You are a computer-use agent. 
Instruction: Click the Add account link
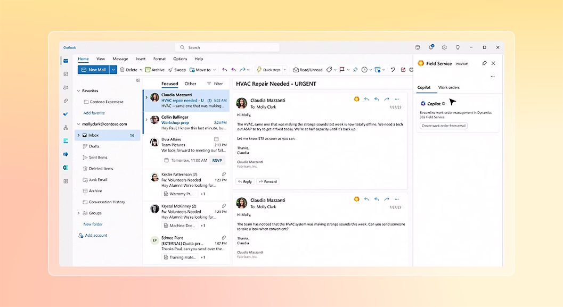point(93,235)
